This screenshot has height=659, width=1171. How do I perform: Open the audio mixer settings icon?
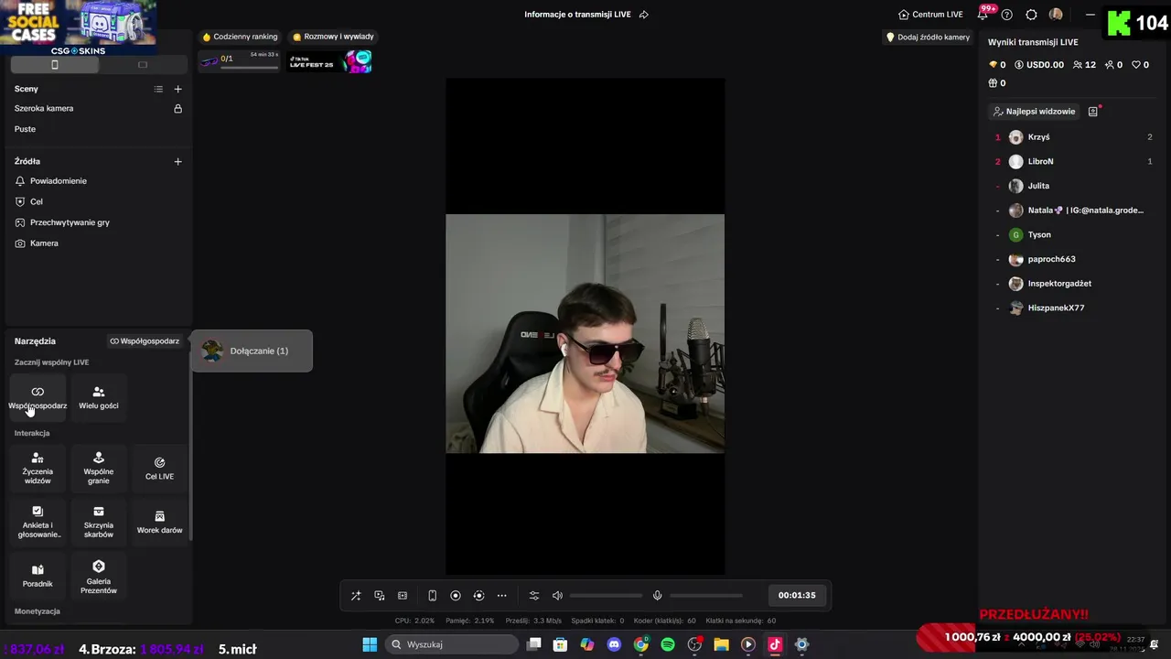point(534,596)
